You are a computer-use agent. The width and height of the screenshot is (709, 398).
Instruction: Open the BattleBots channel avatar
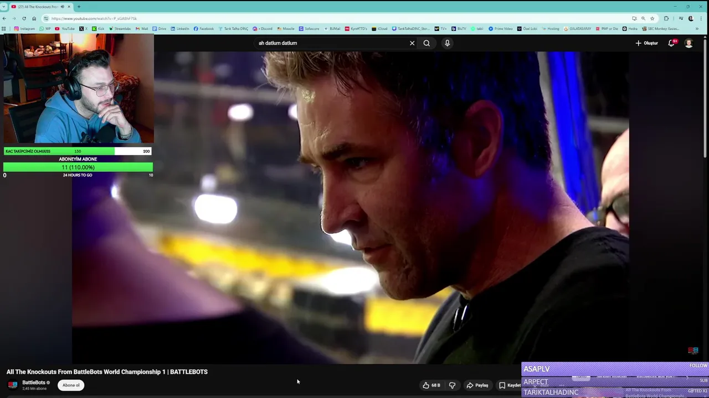13,385
